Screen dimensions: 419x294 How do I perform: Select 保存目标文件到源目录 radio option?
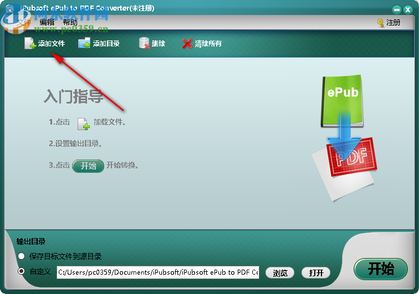pos(22,256)
